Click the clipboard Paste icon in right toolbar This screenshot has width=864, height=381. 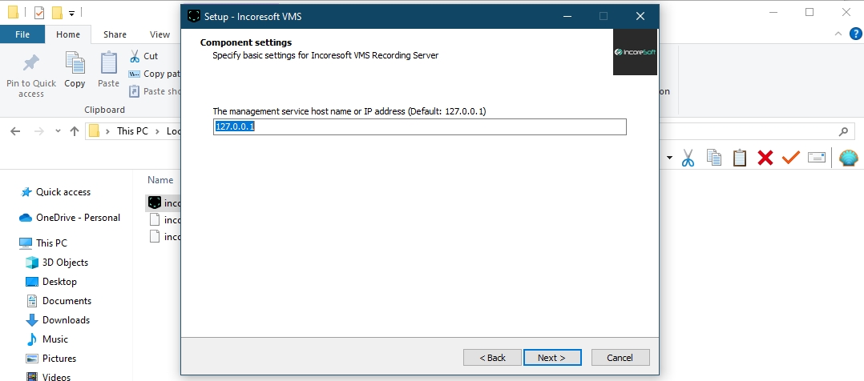click(740, 158)
